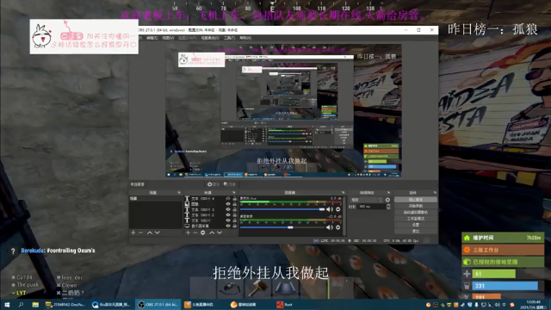551x310 pixels.
Task: Open 设置 settings in Controls
Action: (x=415, y=225)
